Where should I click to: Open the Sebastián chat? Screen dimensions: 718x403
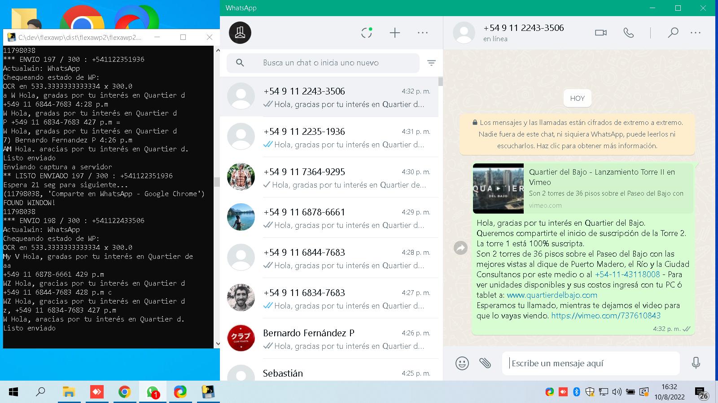pyautogui.click(x=329, y=370)
